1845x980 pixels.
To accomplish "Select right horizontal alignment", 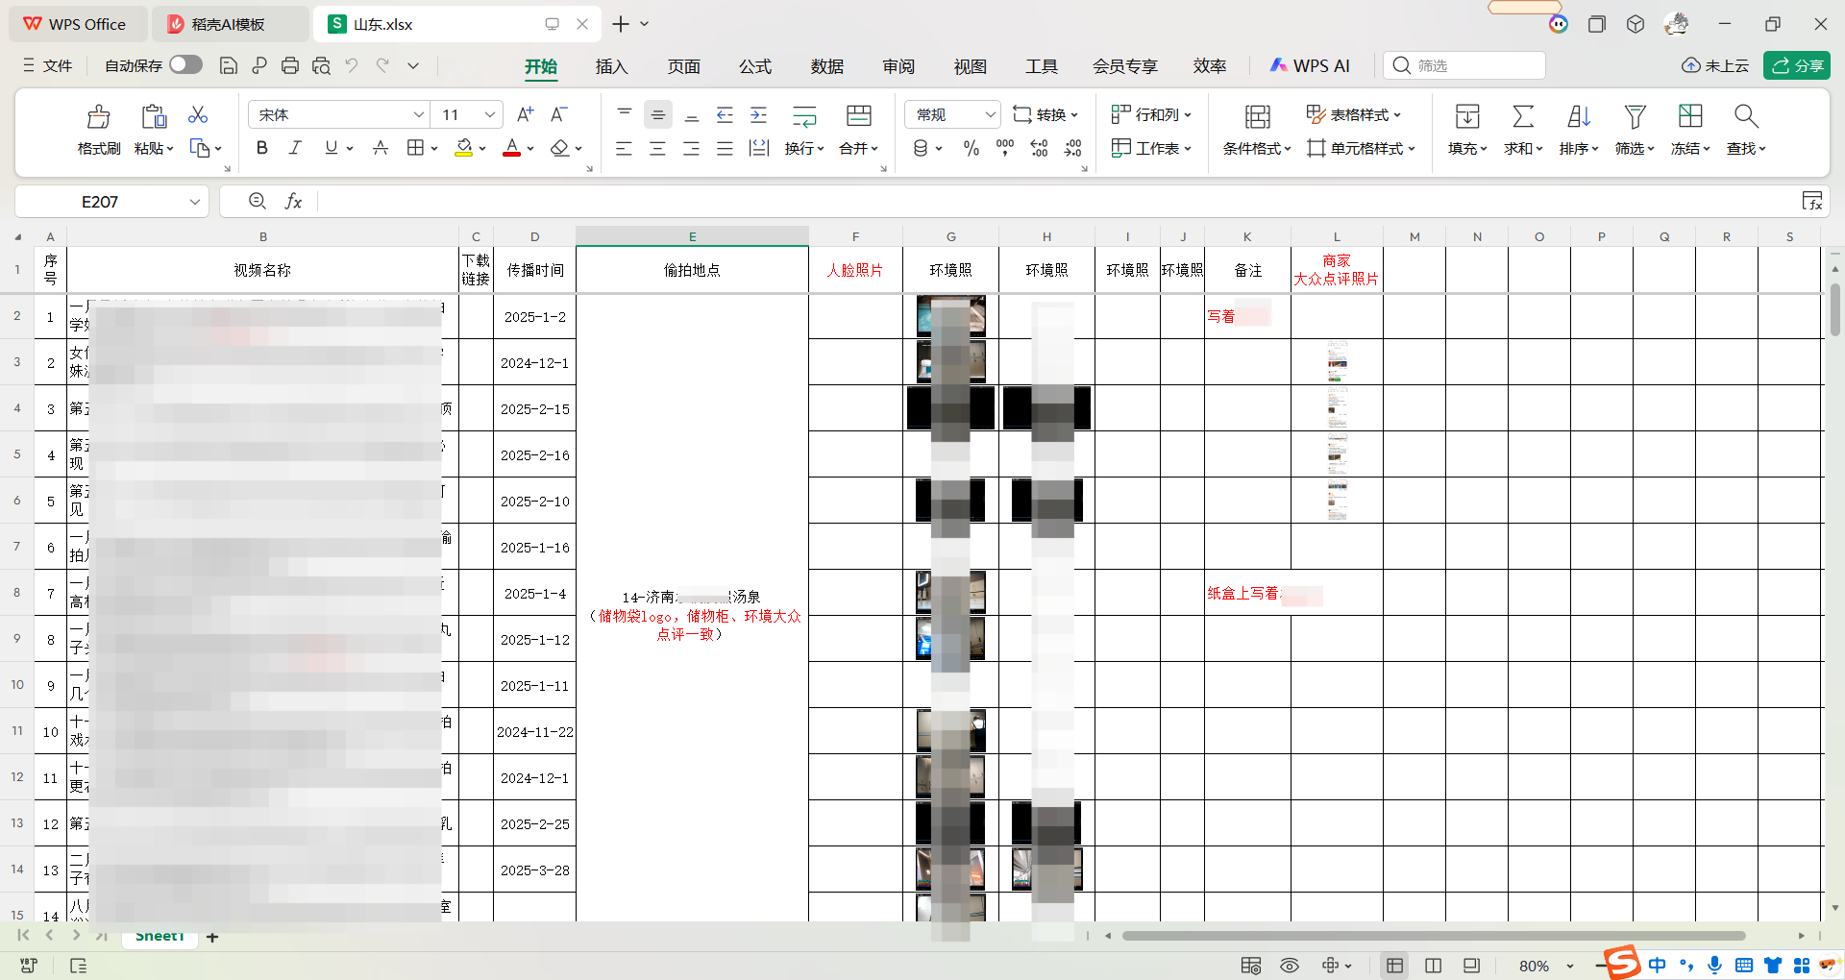I will [x=691, y=148].
